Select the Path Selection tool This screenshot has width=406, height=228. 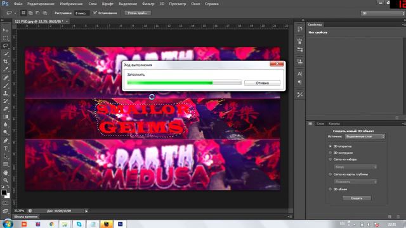pyautogui.click(x=6, y=156)
